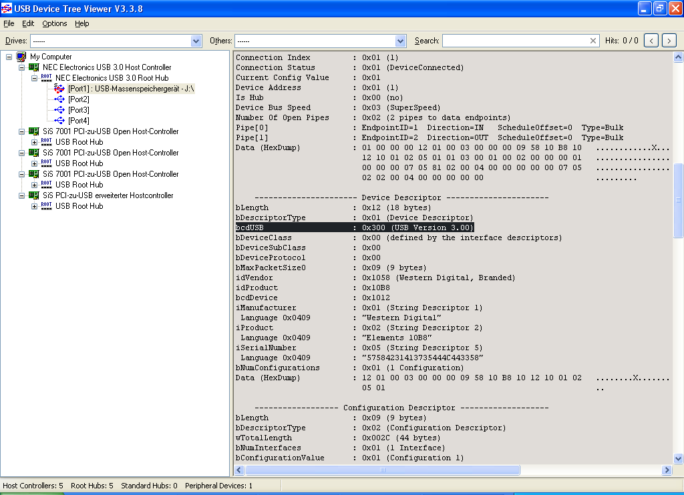Click the NEC USB 3.0 Root Hub icon
The width and height of the screenshot is (684, 495).
[46, 78]
